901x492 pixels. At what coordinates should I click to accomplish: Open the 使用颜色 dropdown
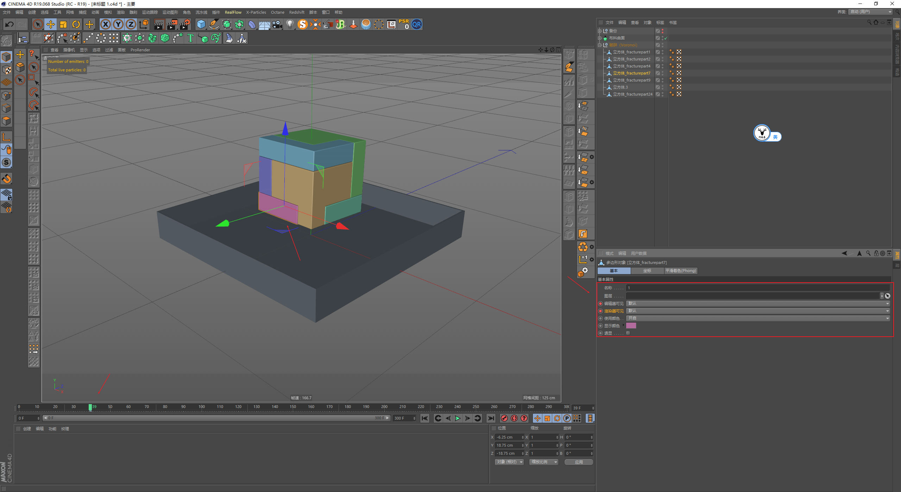(757, 318)
